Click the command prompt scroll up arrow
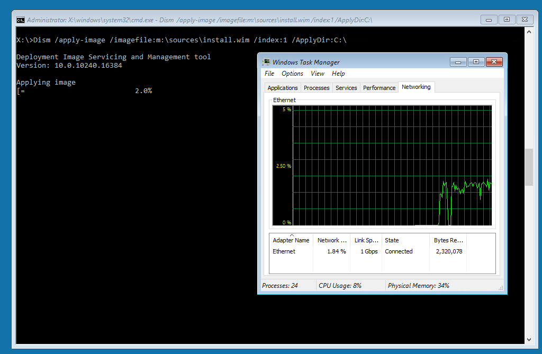The height and width of the screenshot is (354, 542). click(x=528, y=30)
